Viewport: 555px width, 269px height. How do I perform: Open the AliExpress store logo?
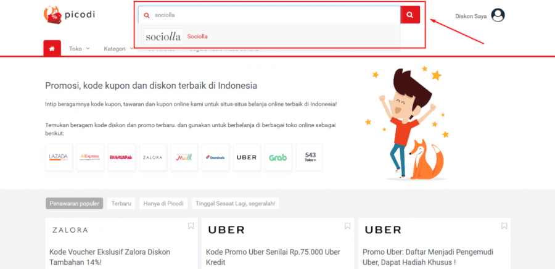(x=90, y=157)
